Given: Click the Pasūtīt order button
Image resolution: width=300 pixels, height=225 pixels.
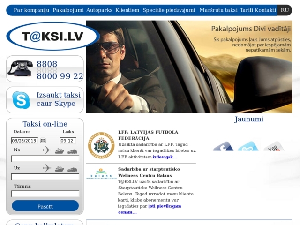Looking at the screenshot, I should click(45, 206).
